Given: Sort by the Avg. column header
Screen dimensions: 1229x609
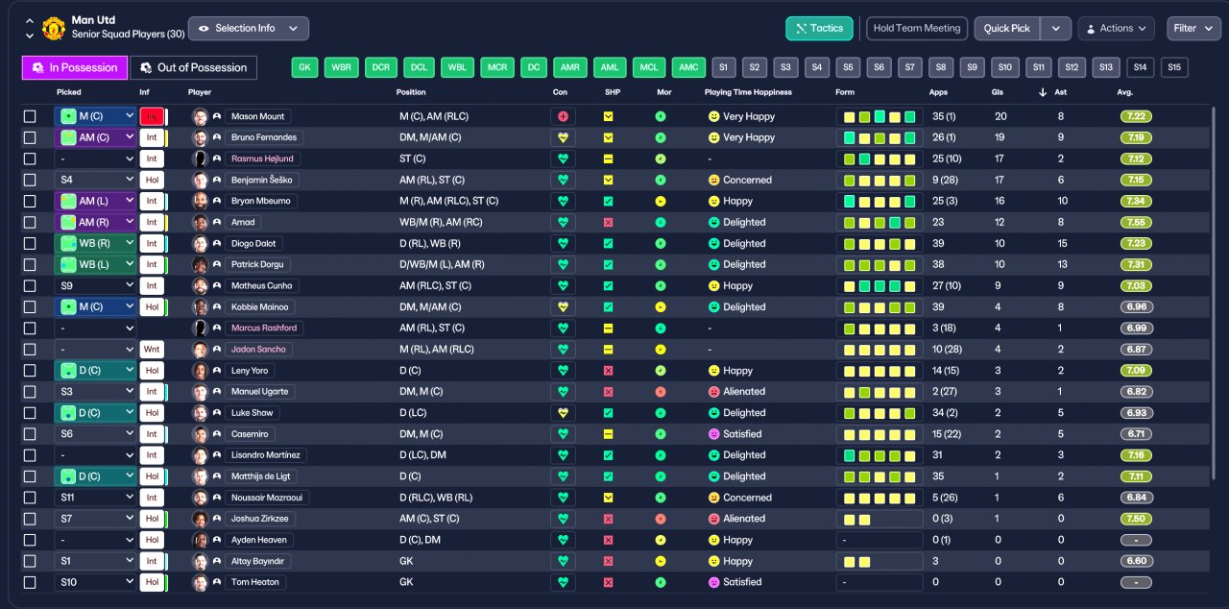Looking at the screenshot, I should pyautogui.click(x=1125, y=92).
